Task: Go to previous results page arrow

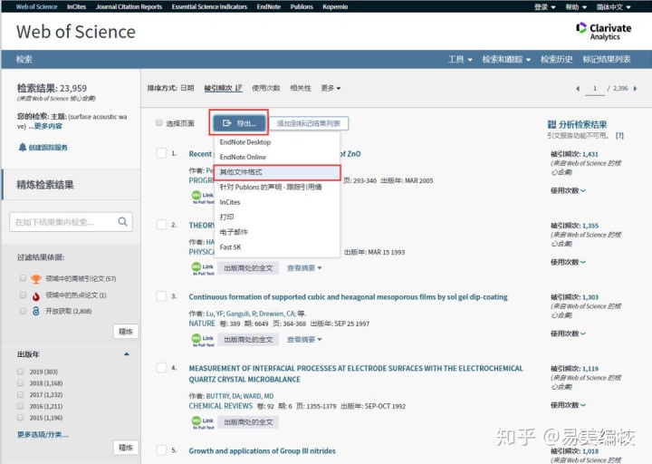Action: coord(578,88)
